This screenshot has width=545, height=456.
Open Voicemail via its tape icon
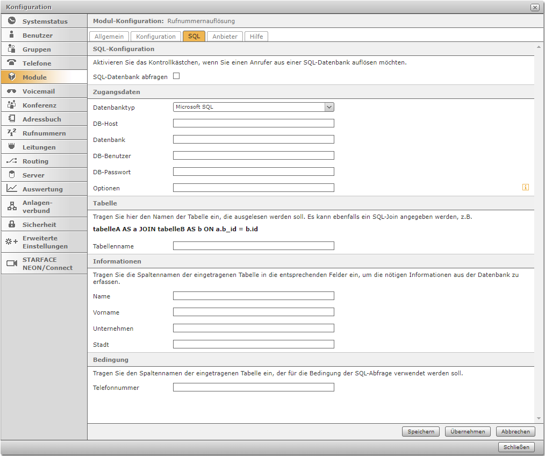click(12, 91)
